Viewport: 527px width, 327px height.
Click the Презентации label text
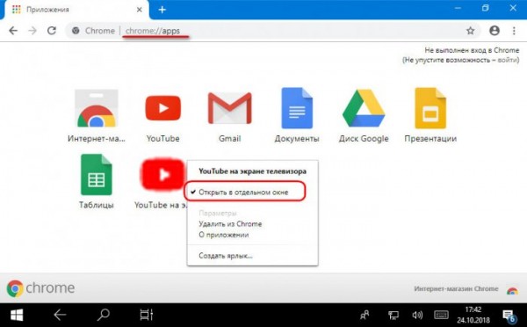(x=430, y=139)
